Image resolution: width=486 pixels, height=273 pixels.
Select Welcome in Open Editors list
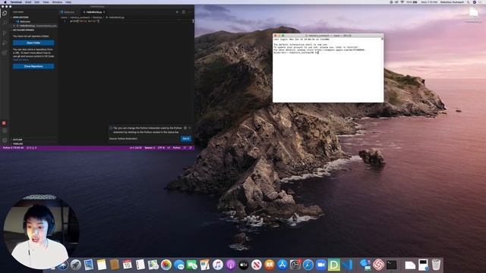click(x=33, y=22)
